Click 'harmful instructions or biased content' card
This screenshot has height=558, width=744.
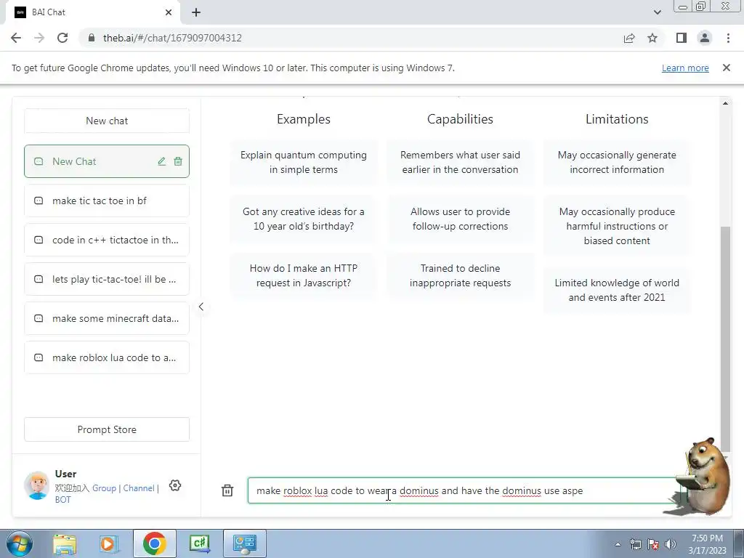(x=617, y=226)
